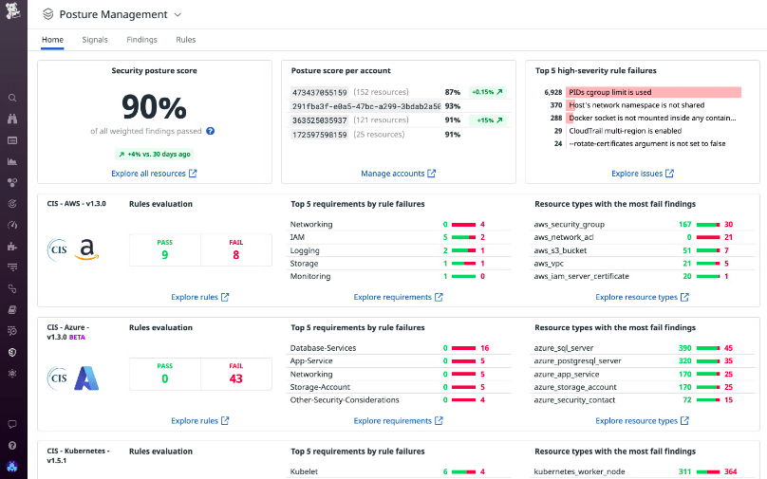Open the Explore issues link

(643, 174)
